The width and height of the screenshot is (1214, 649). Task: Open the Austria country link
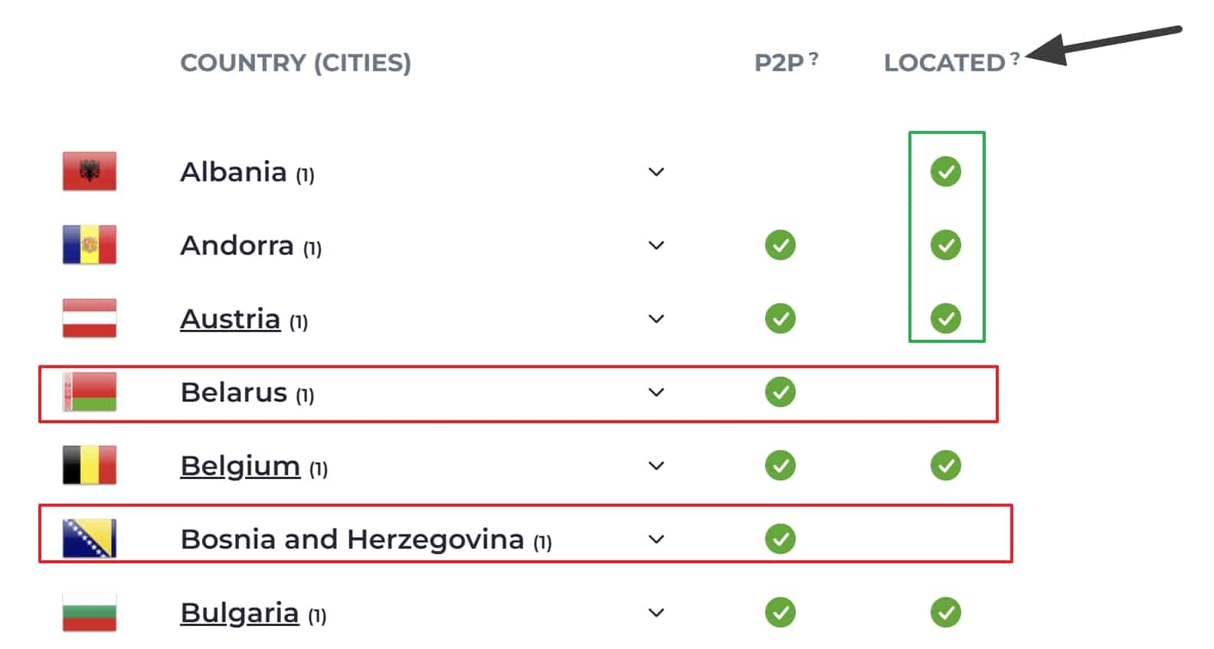231,319
